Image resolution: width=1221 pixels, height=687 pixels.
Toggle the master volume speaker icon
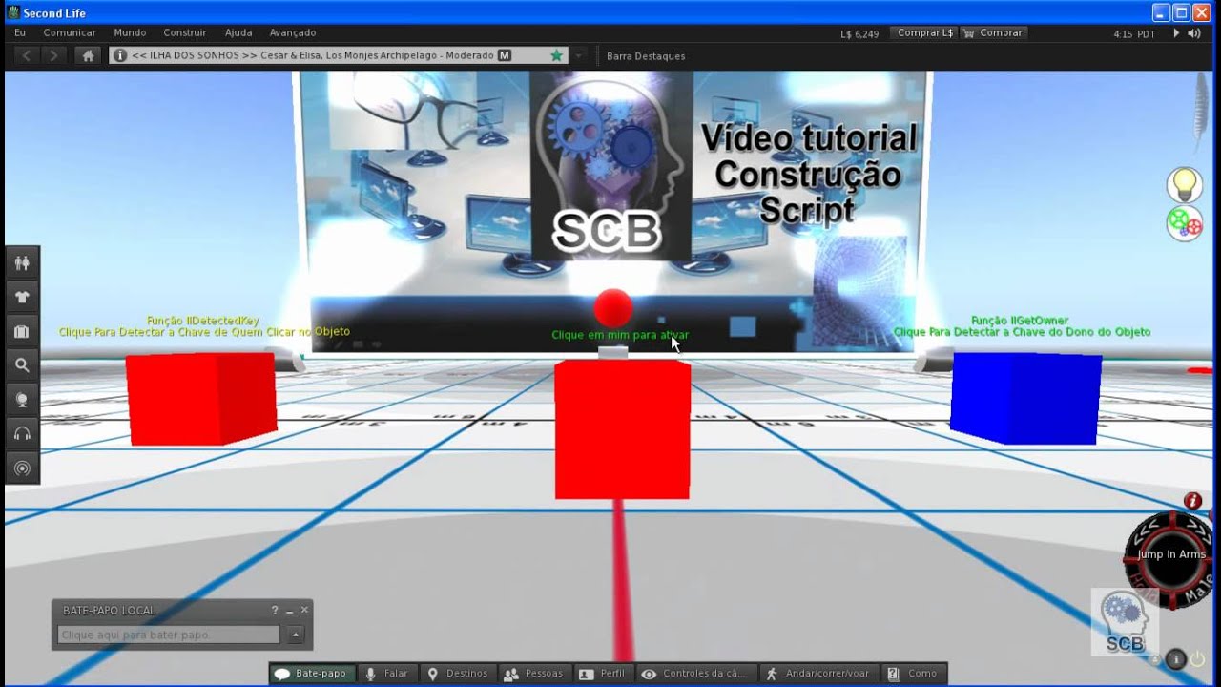(x=1192, y=33)
